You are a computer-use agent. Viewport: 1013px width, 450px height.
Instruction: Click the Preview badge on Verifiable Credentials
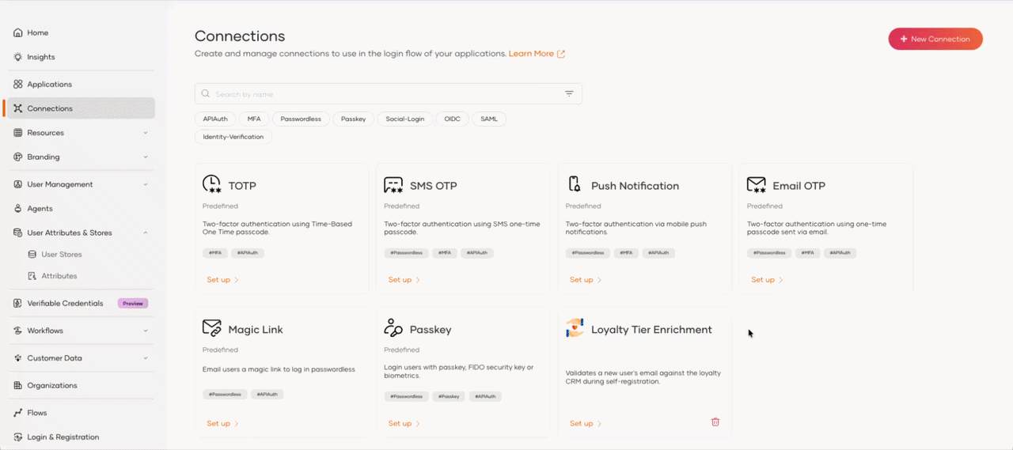point(133,303)
